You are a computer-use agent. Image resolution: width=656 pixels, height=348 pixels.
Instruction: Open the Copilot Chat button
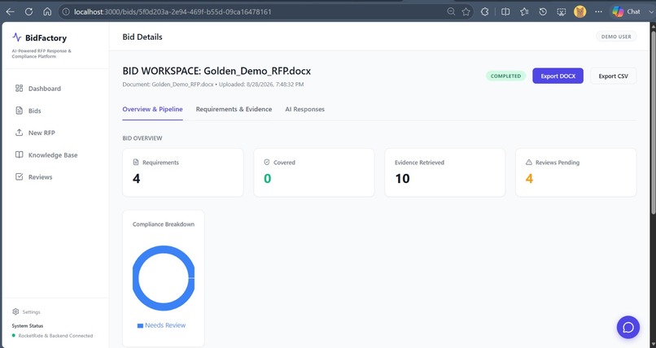click(627, 11)
